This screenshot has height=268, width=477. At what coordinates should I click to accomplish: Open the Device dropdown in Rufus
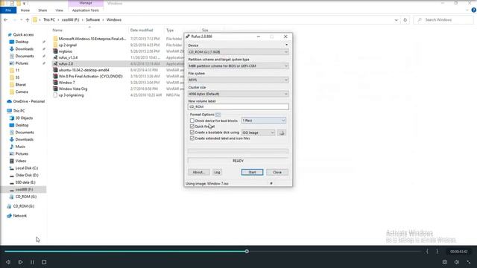coord(238,52)
